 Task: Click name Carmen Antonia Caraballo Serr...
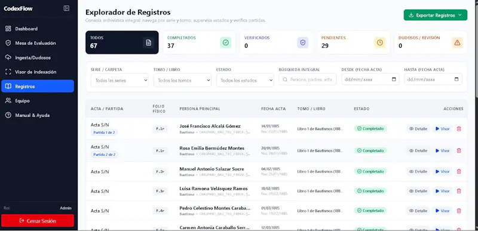coord(215,227)
